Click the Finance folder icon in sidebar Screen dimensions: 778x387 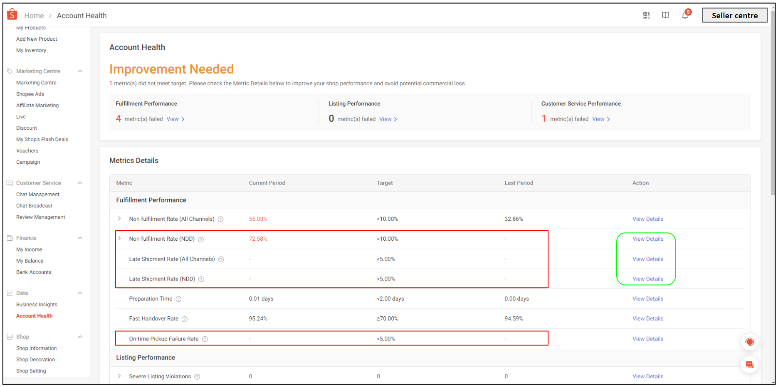[10, 238]
